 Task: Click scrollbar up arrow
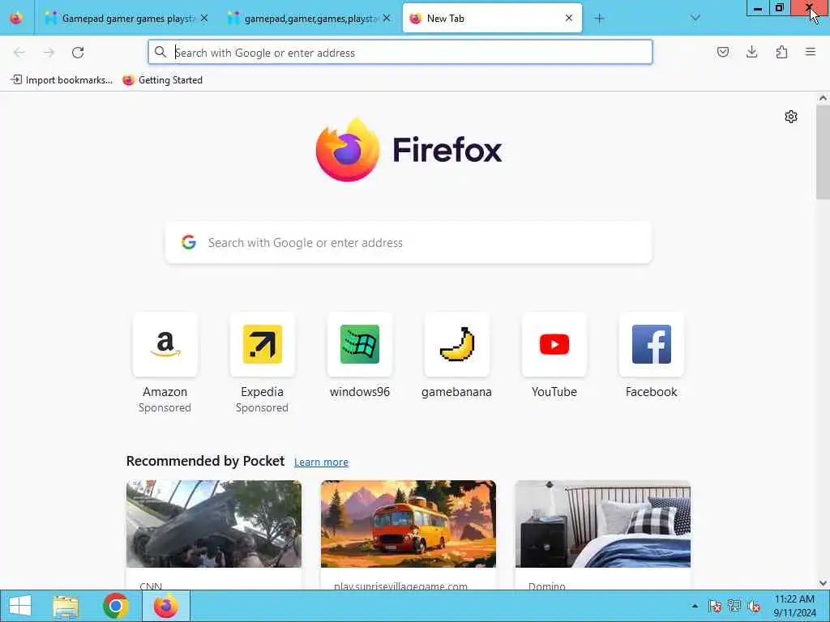pyautogui.click(x=823, y=98)
